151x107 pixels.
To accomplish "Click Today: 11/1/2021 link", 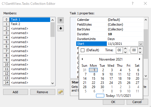I will coord(118,96).
